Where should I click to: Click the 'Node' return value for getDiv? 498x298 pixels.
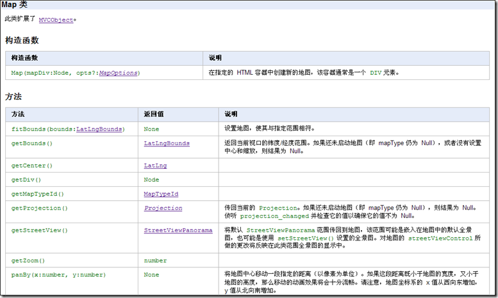(151, 180)
